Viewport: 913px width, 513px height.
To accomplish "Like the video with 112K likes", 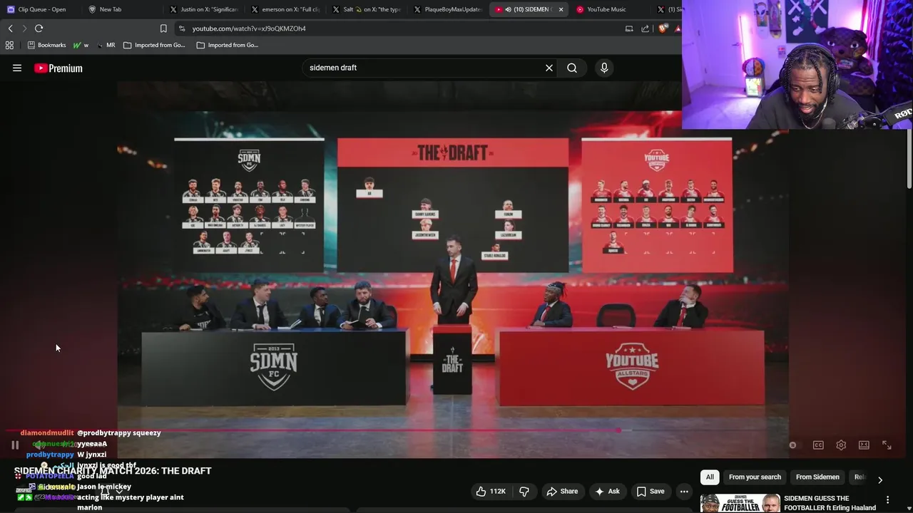I will [x=491, y=491].
